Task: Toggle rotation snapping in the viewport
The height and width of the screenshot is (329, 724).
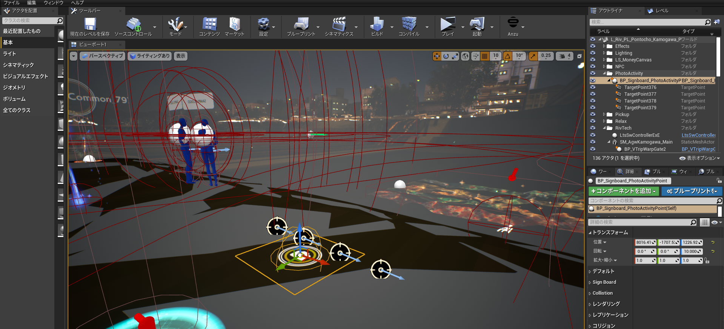Action: [x=508, y=56]
